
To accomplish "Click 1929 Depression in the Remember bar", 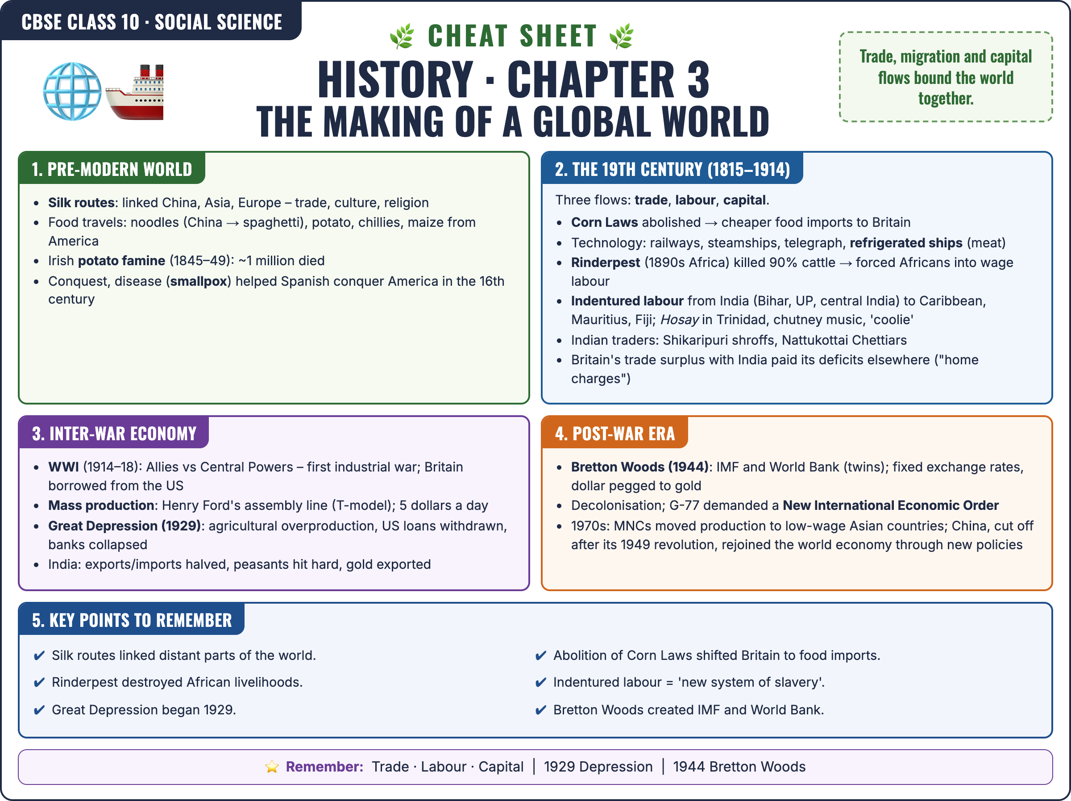I will 598,767.
